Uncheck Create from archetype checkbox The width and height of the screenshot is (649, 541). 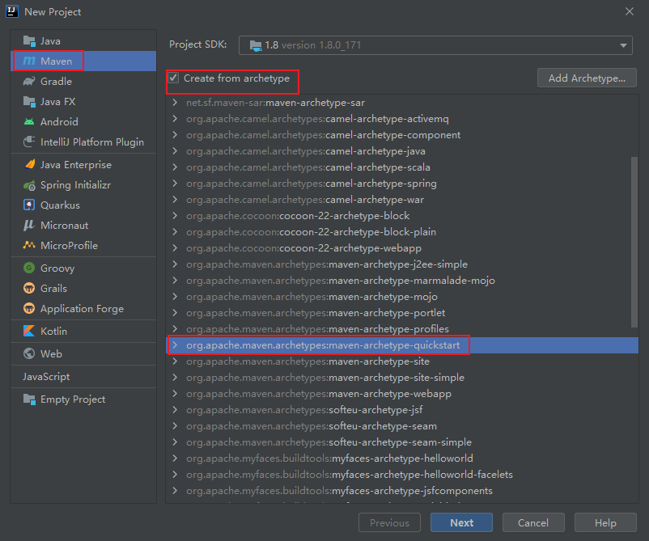(173, 78)
